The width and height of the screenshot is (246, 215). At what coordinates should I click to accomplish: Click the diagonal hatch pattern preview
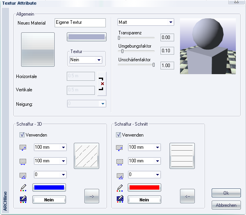[x=86, y=156]
